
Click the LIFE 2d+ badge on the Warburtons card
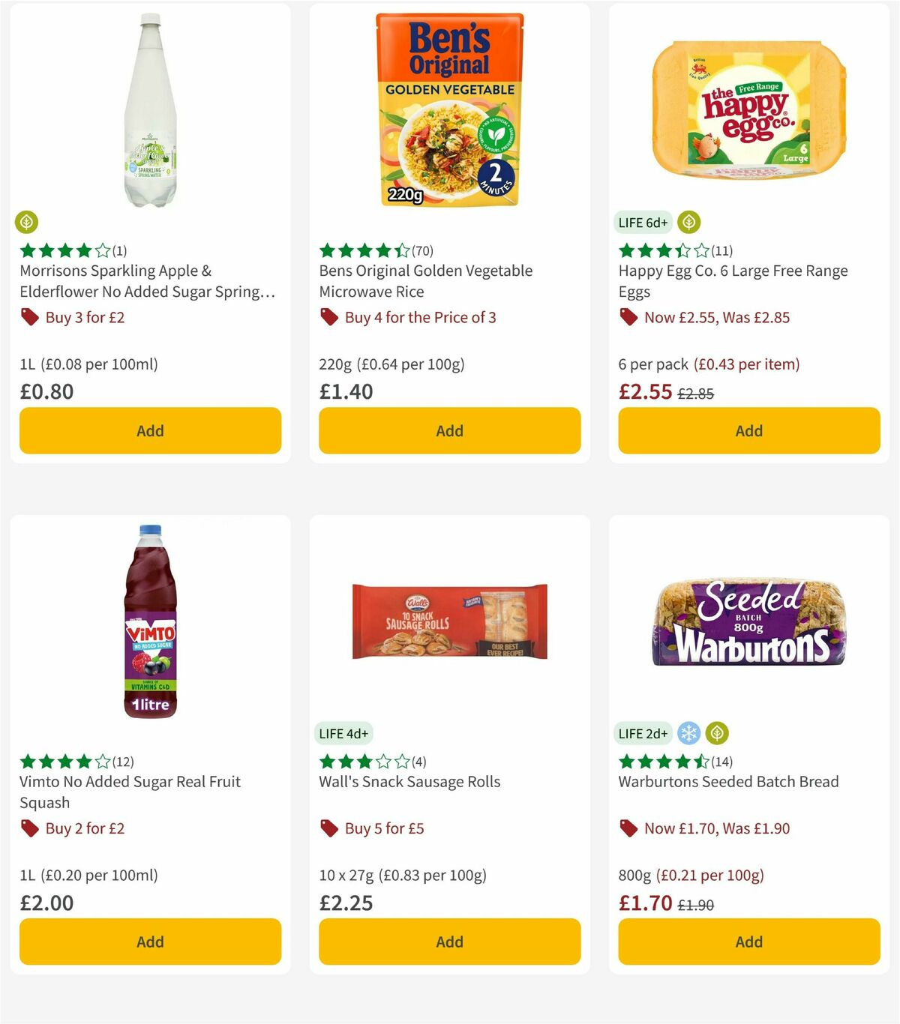[642, 733]
